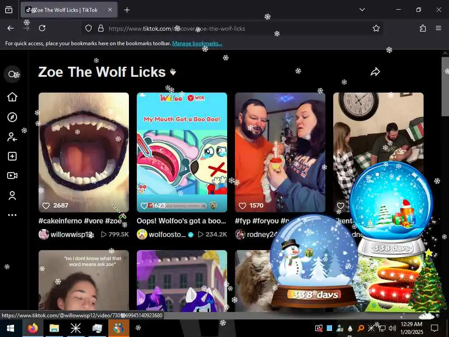449x337 pixels.
Task: Click the Upload plus icon
Action: [x=12, y=156]
